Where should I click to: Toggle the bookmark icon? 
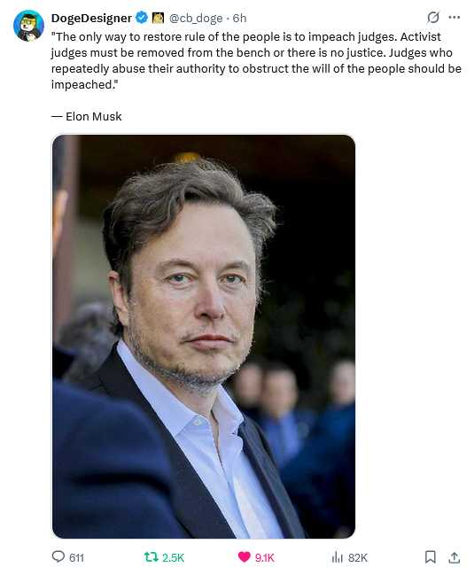coord(431,557)
